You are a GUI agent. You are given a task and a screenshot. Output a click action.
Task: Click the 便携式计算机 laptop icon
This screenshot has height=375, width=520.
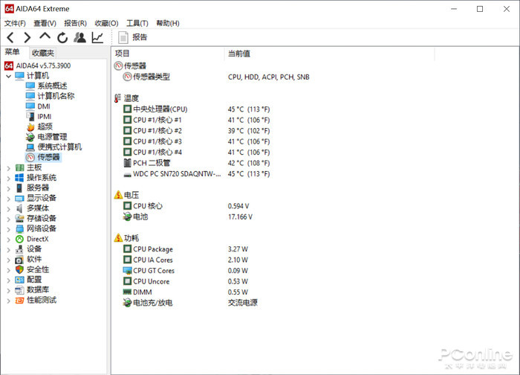click(x=30, y=147)
